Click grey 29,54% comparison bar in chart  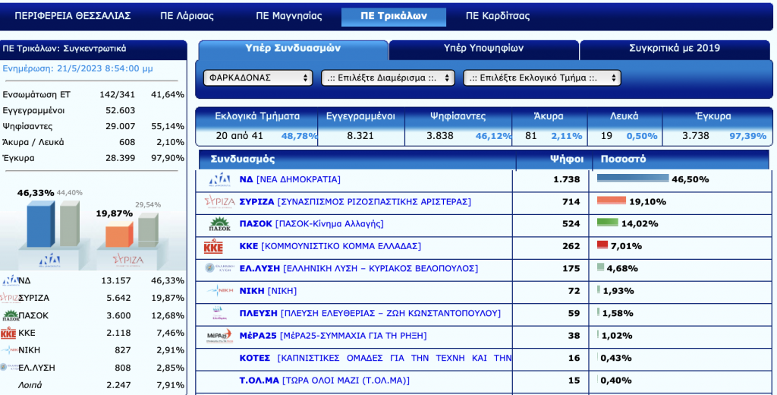point(148,229)
